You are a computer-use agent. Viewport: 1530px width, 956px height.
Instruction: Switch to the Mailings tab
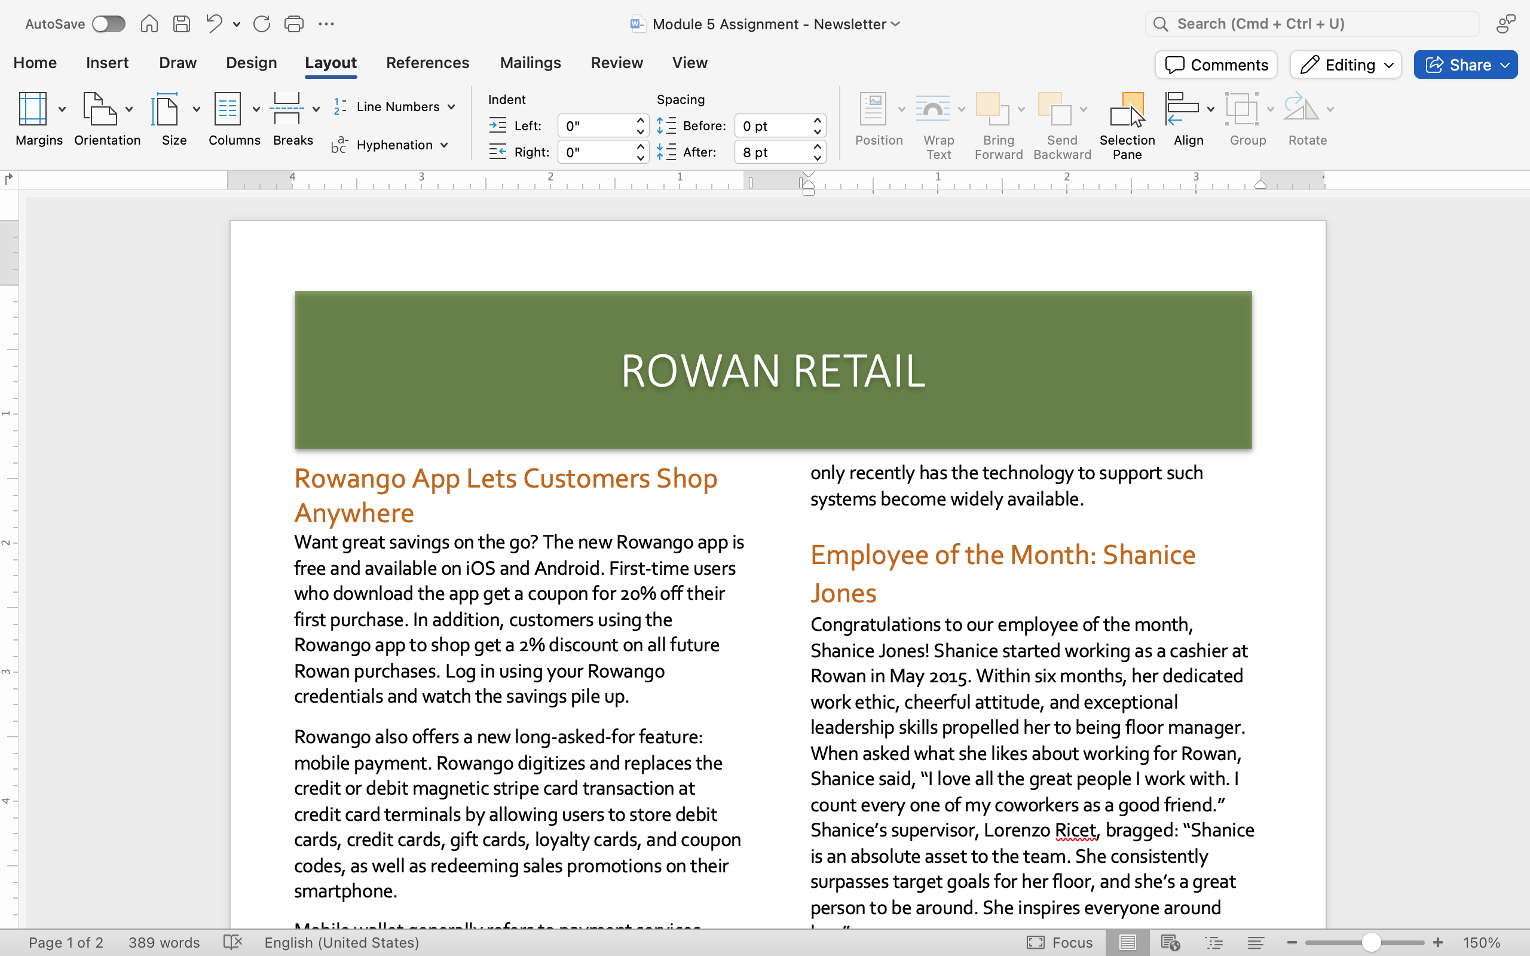coord(530,63)
